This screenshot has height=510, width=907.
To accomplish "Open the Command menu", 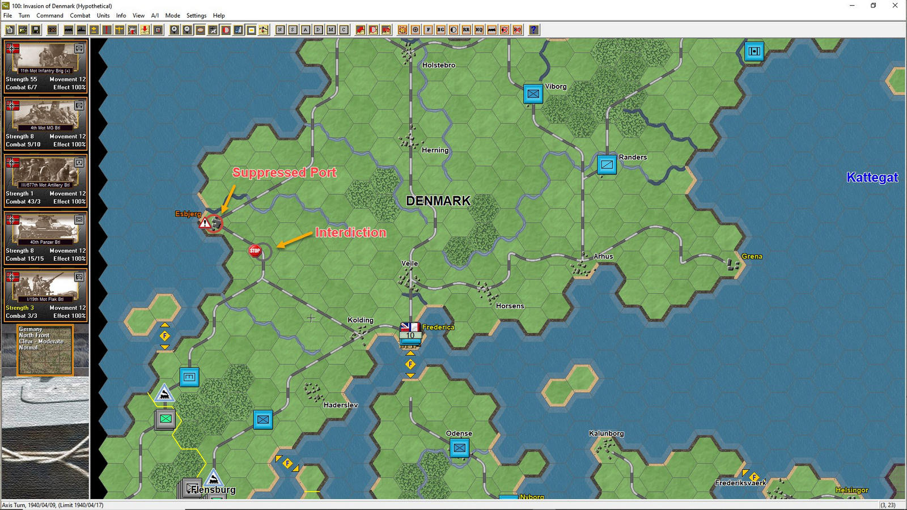I will pos(50,16).
